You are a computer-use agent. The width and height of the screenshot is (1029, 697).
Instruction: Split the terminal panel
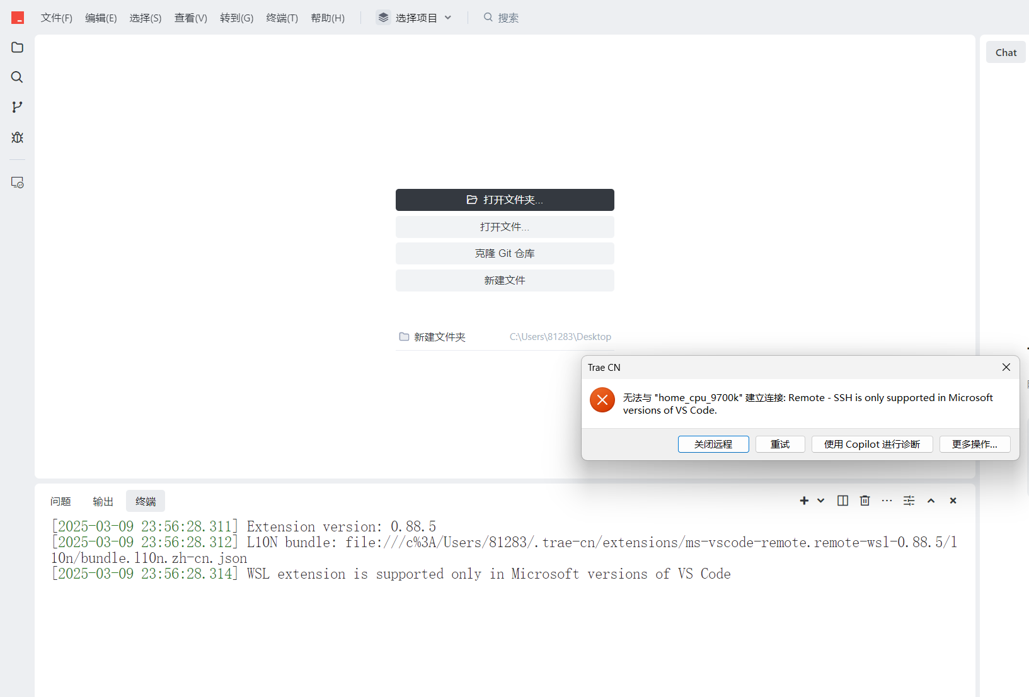pyautogui.click(x=842, y=501)
